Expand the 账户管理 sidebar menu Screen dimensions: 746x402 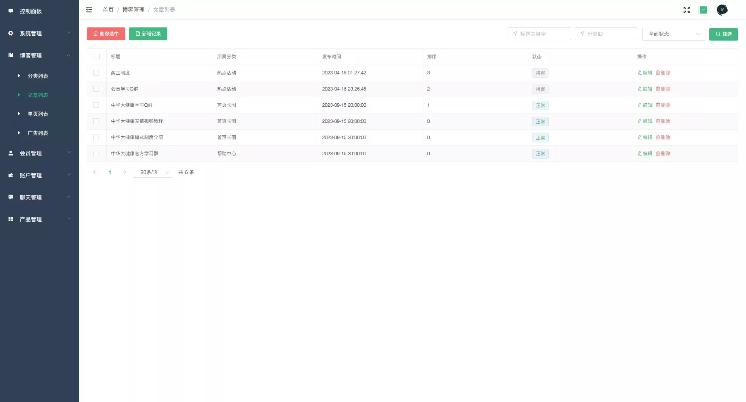(39, 175)
